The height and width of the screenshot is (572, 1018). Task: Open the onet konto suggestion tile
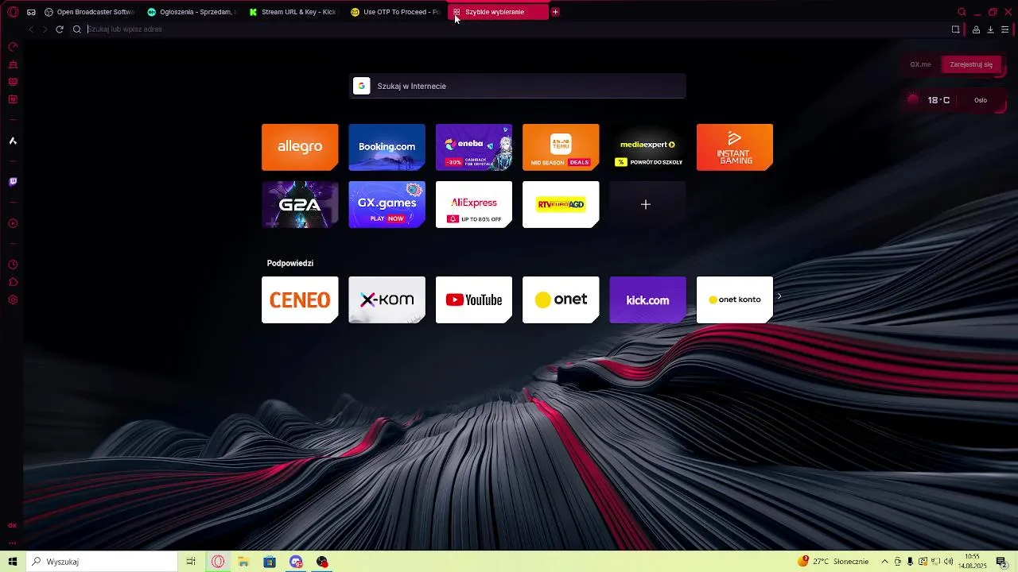735,300
